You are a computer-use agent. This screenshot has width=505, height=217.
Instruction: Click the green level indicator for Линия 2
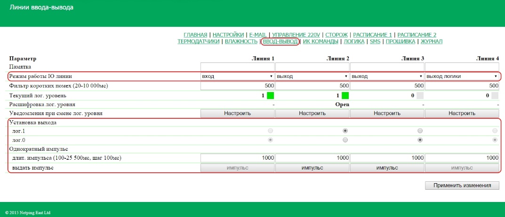pos(345,95)
